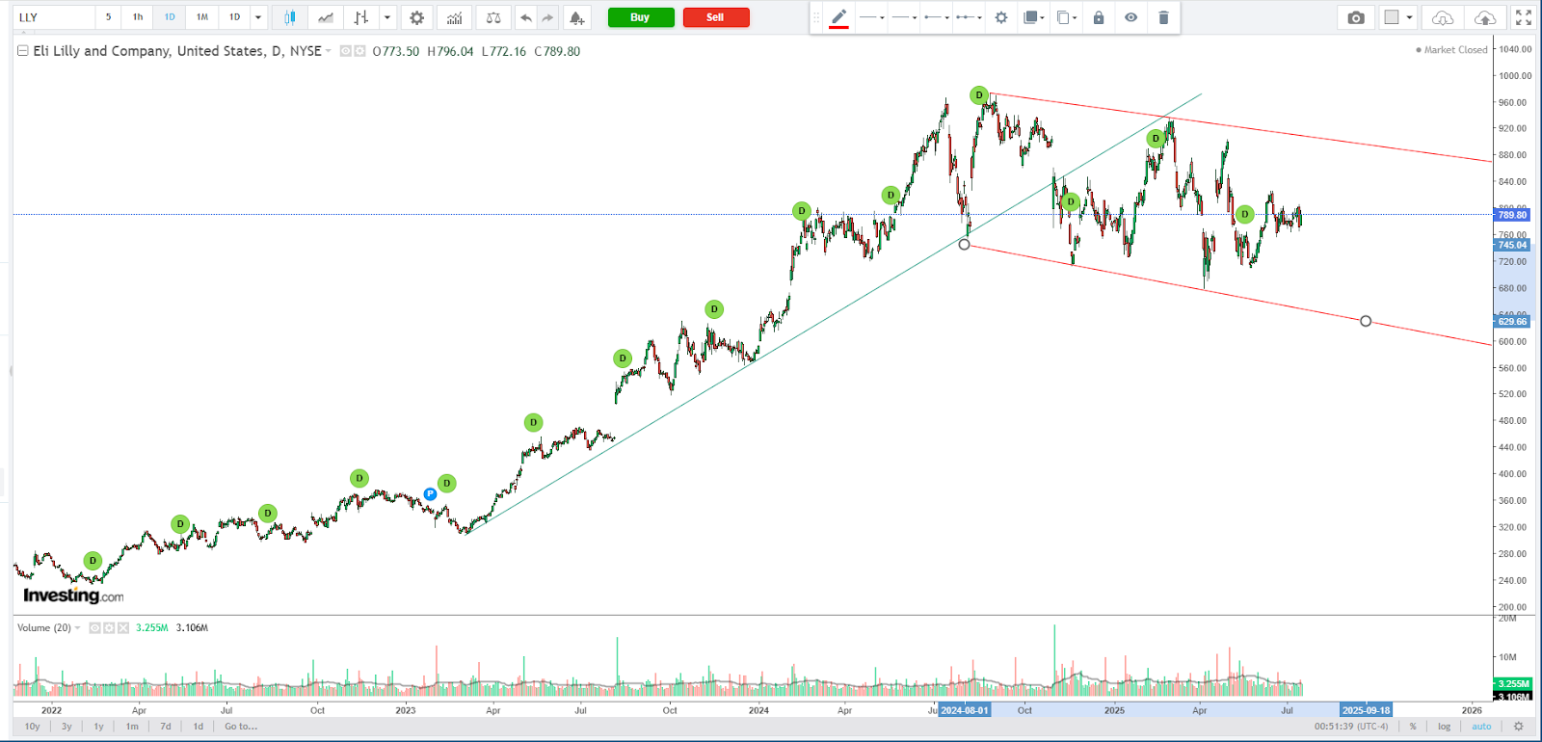Click the LLY symbol search field
The image size is (1542, 742).
(54, 17)
